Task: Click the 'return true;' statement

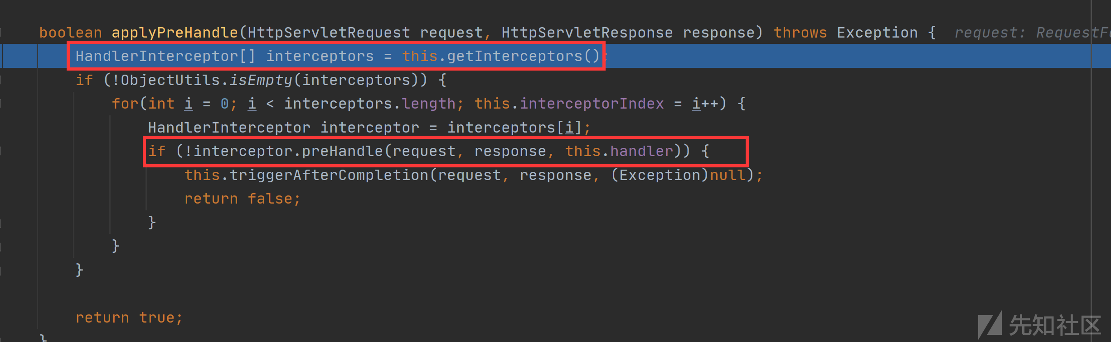Action: tap(129, 318)
